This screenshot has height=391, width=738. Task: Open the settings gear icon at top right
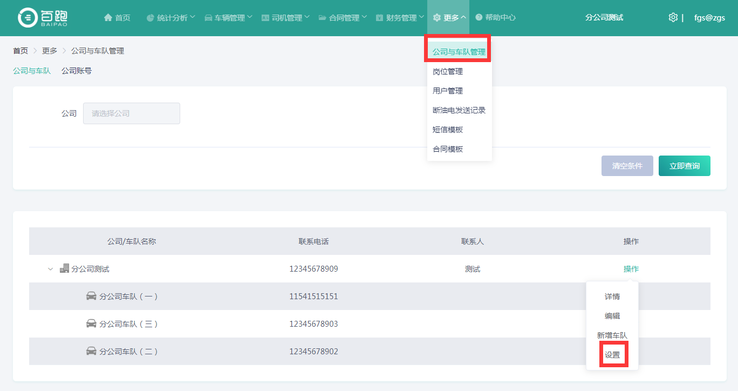click(673, 17)
